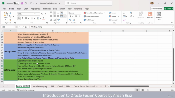
Task: Click the Copy icon in Clipboard group
Action: tap(10, 16)
